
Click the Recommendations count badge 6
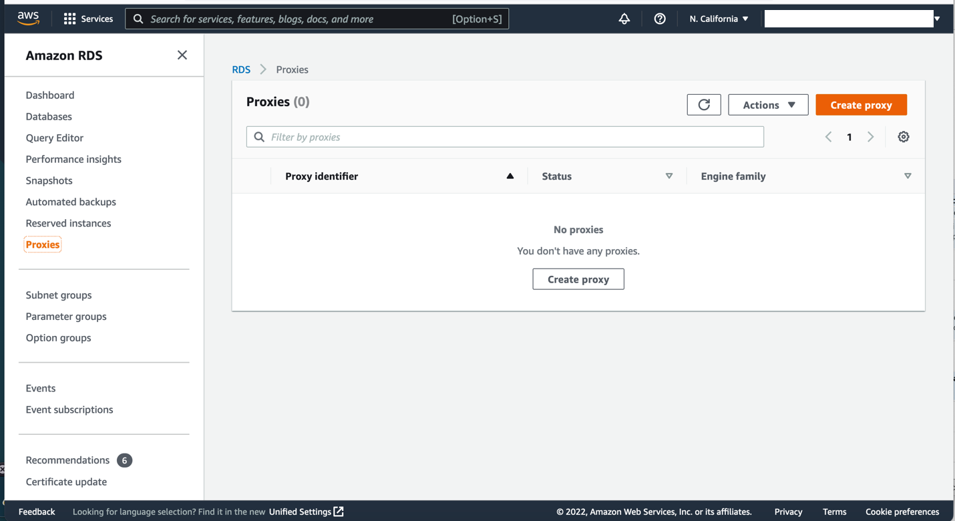click(x=124, y=460)
